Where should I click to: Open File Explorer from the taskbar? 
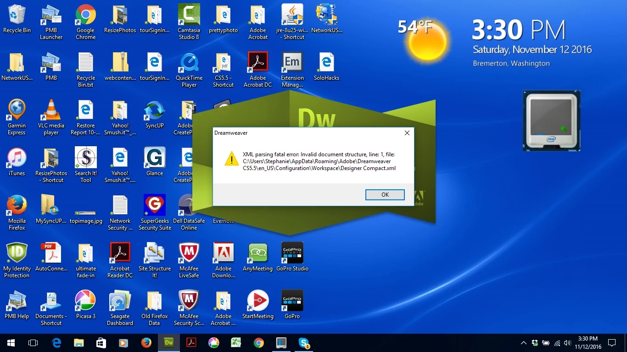coord(79,343)
